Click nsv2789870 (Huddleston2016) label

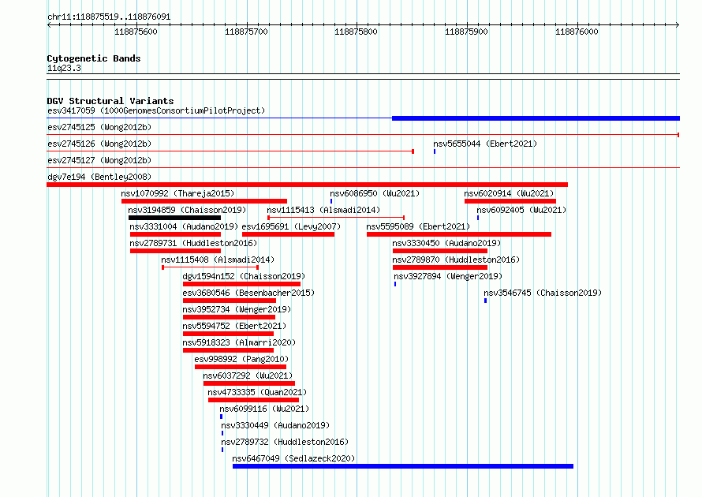[x=456, y=260]
